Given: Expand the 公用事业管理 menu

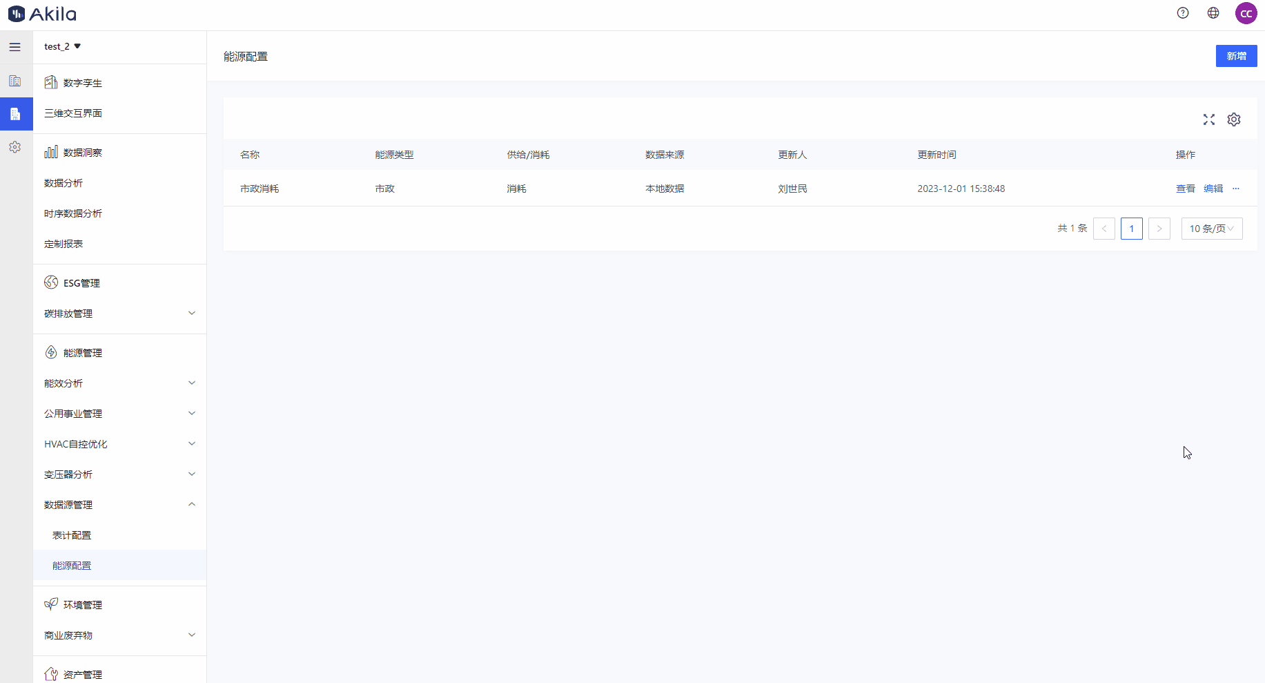Looking at the screenshot, I should point(119,414).
